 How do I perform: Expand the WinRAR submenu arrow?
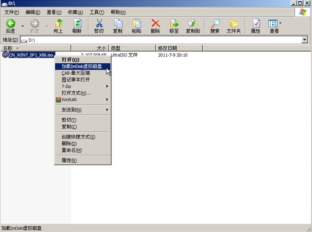pyautogui.click(x=107, y=99)
